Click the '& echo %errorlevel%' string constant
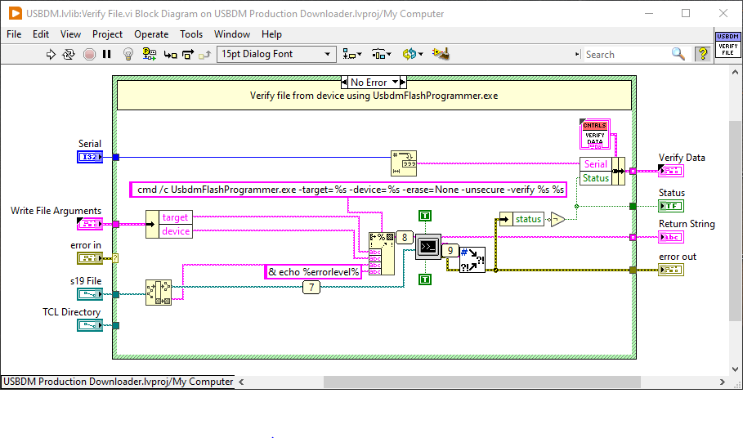Image resolution: width=743 pixels, height=438 pixels. pyautogui.click(x=313, y=272)
